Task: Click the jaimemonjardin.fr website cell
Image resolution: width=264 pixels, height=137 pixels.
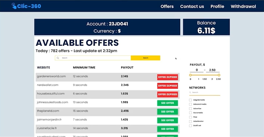Action: [49, 120]
